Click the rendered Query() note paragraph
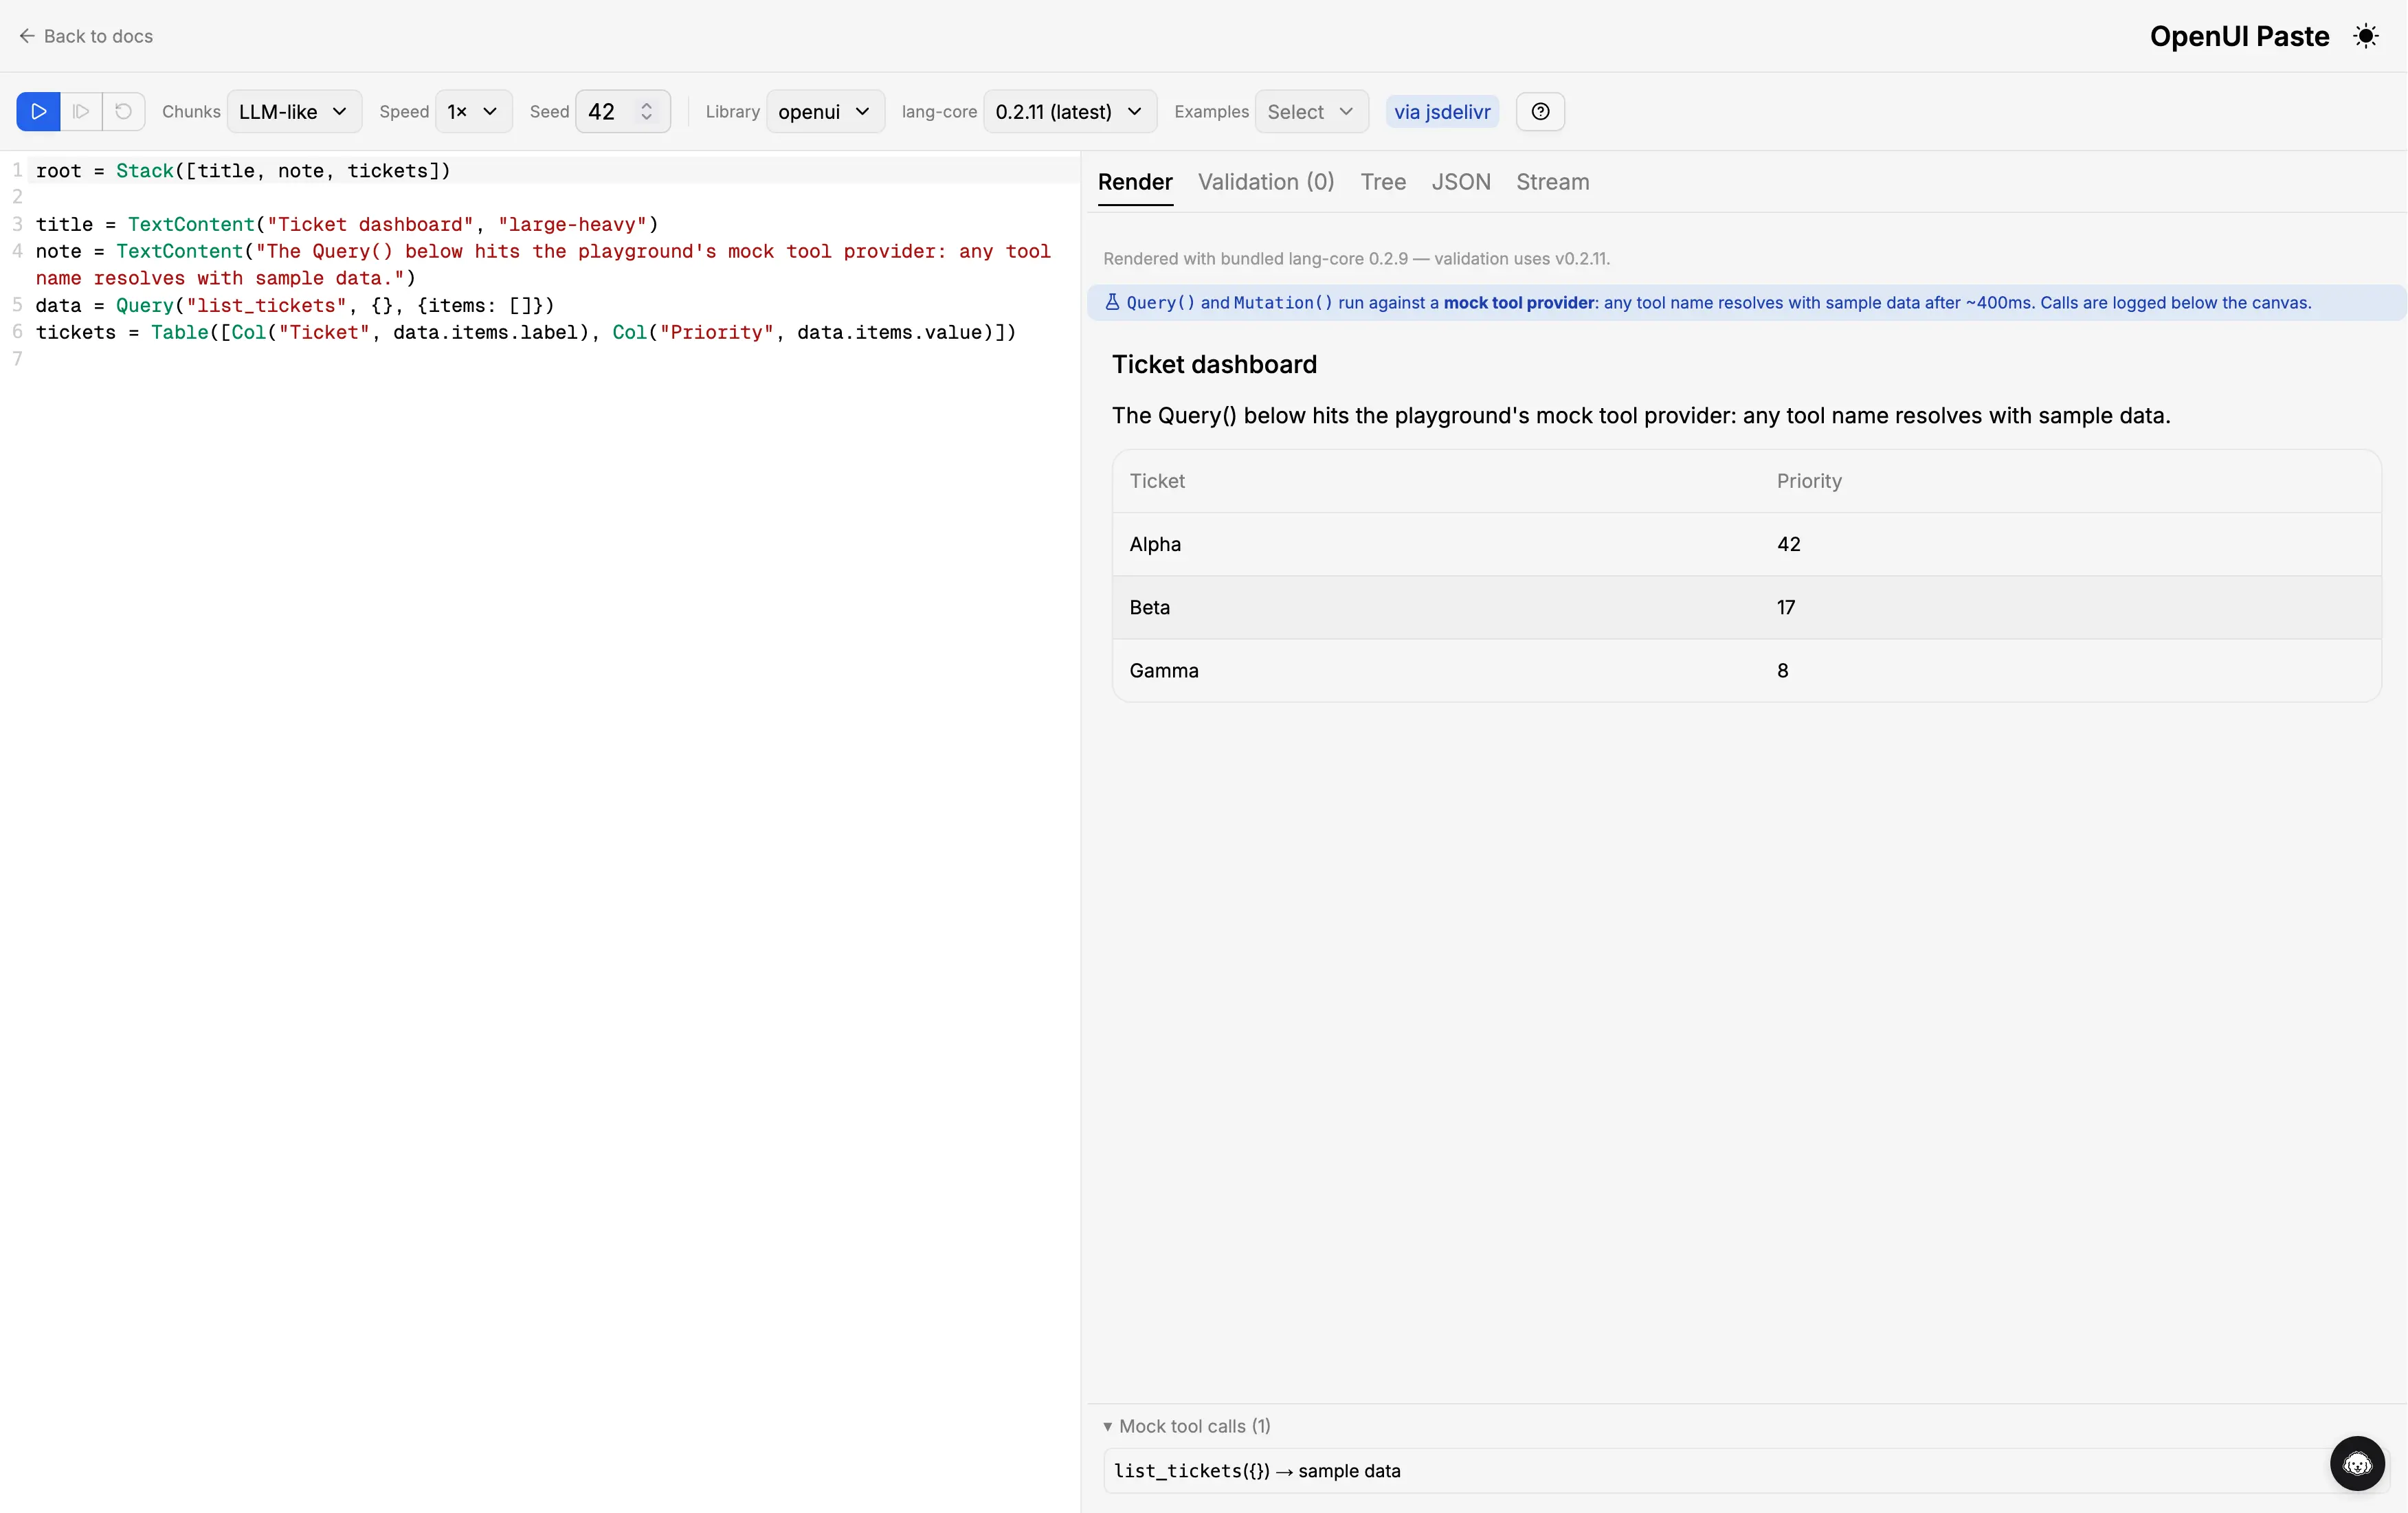The image size is (2408, 1513). pyautogui.click(x=1641, y=416)
